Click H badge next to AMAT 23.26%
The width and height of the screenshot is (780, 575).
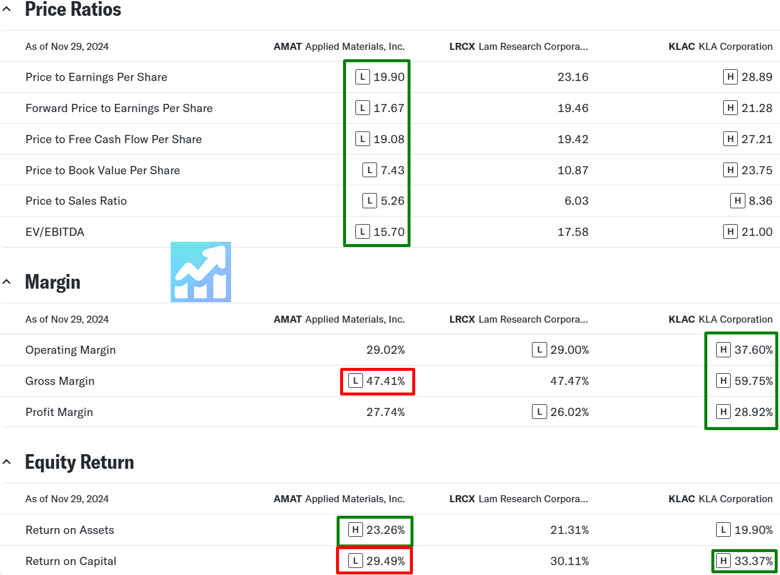tap(355, 530)
